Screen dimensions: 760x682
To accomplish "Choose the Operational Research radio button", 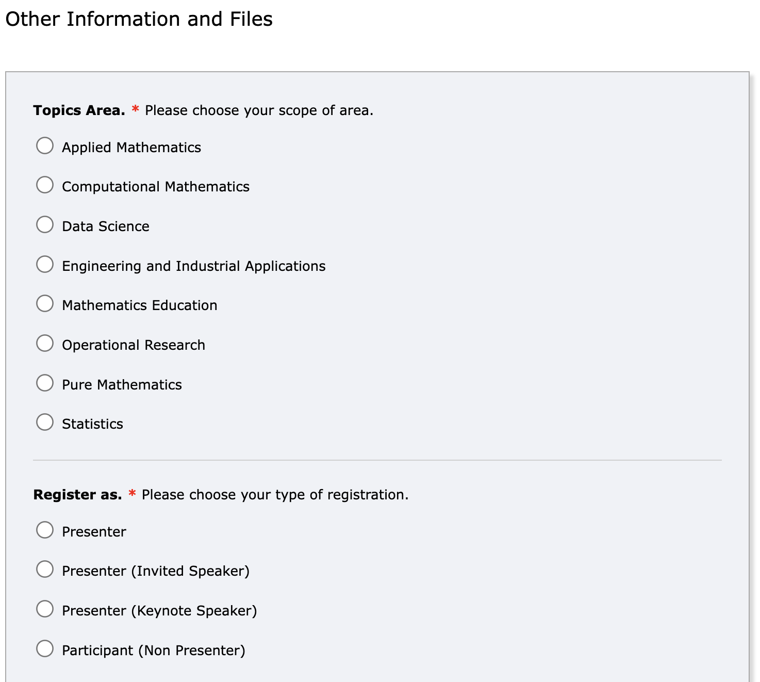I will [x=45, y=343].
